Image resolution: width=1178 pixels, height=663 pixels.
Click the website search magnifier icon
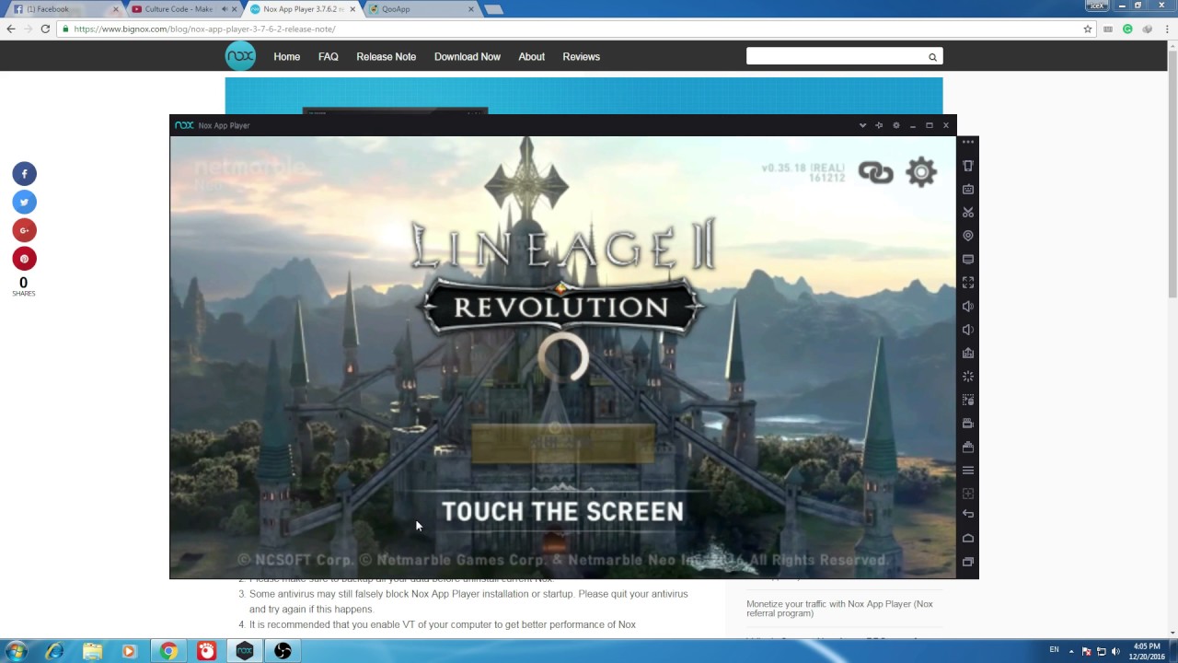(932, 57)
